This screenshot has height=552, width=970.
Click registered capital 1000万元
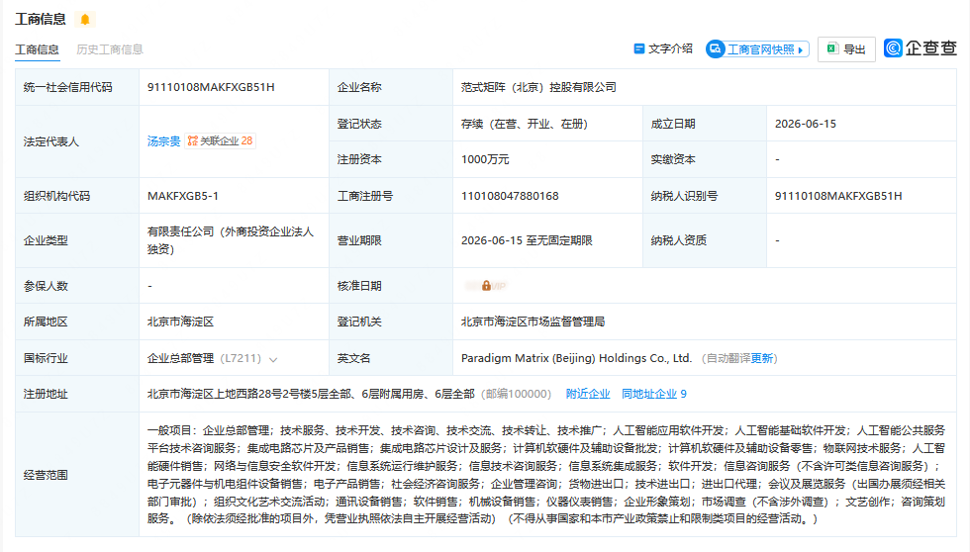tap(485, 159)
